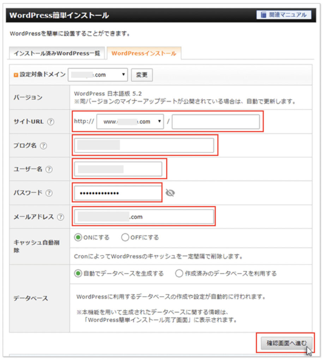
Task: Click the 変更 button
Action: point(142,75)
